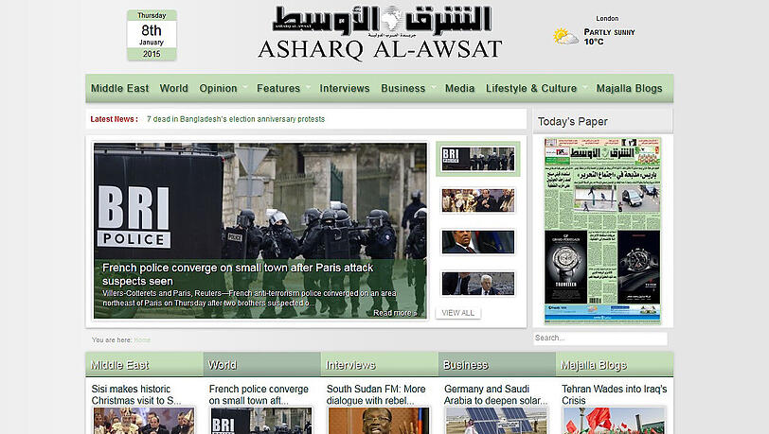
Task: Select the second slider thumbnail with clergy
Action: coord(477,200)
